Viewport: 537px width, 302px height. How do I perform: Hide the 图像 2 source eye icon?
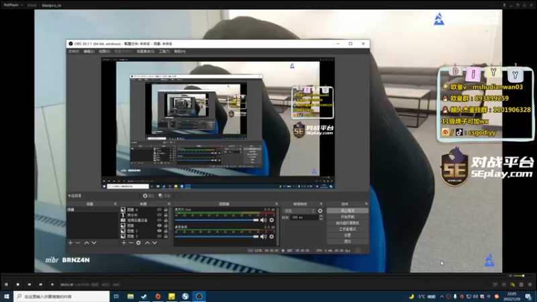click(159, 231)
